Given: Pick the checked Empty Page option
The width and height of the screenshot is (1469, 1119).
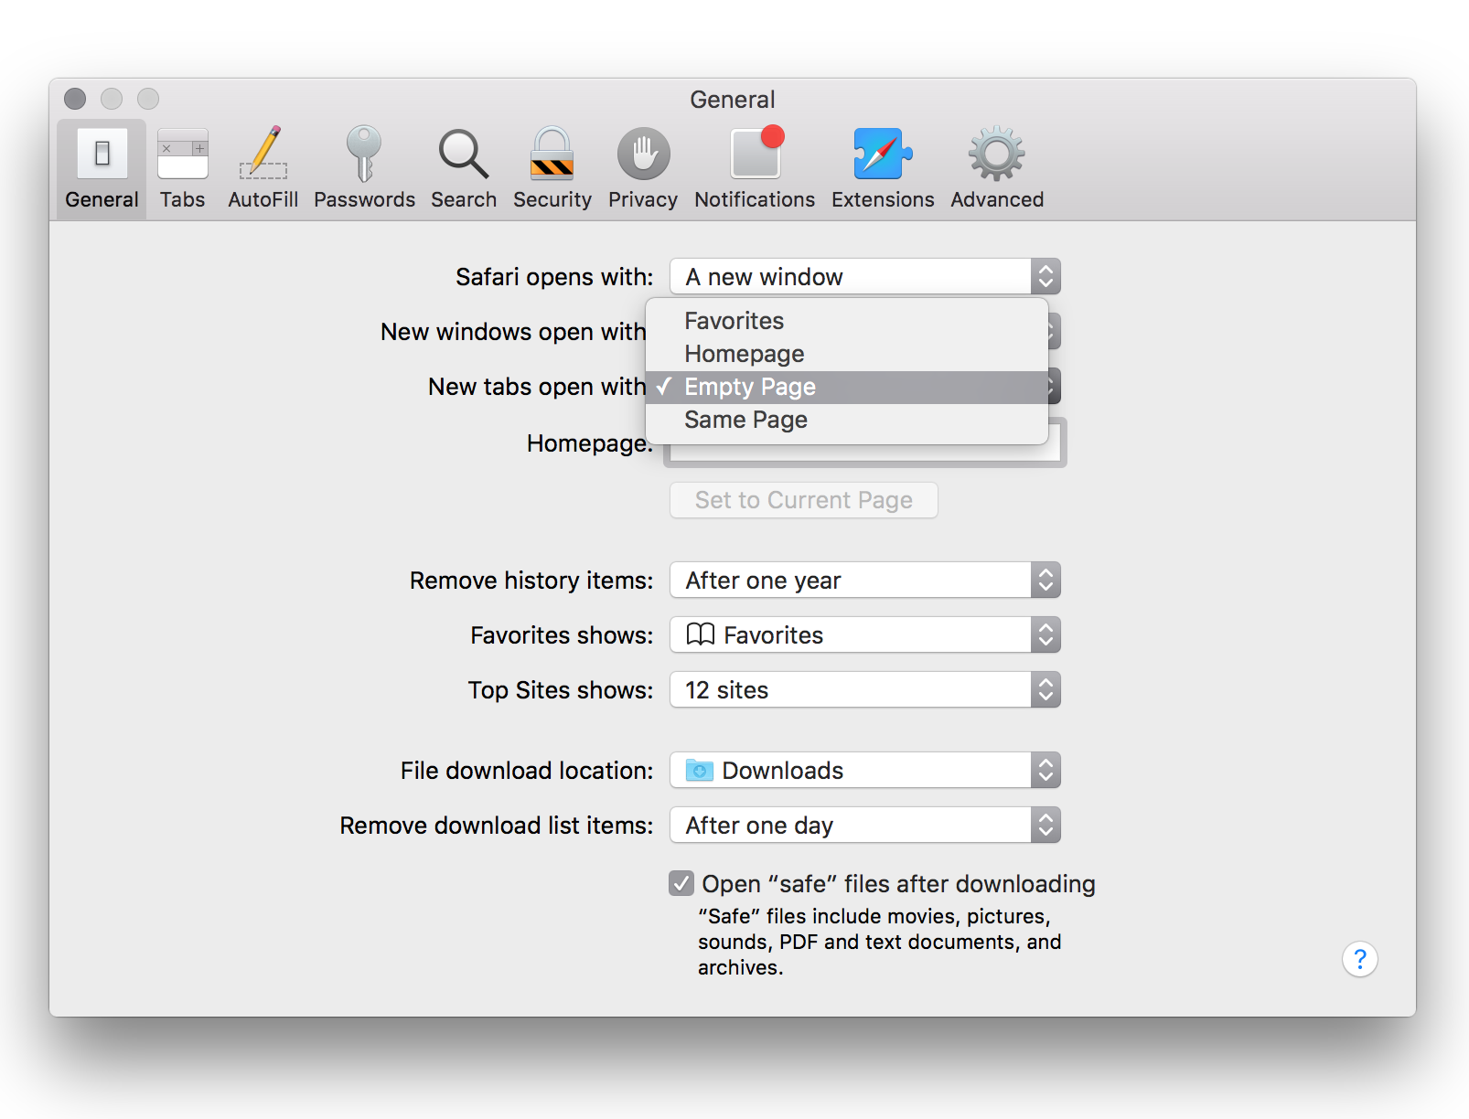Looking at the screenshot, I should [x=847, y=387].
